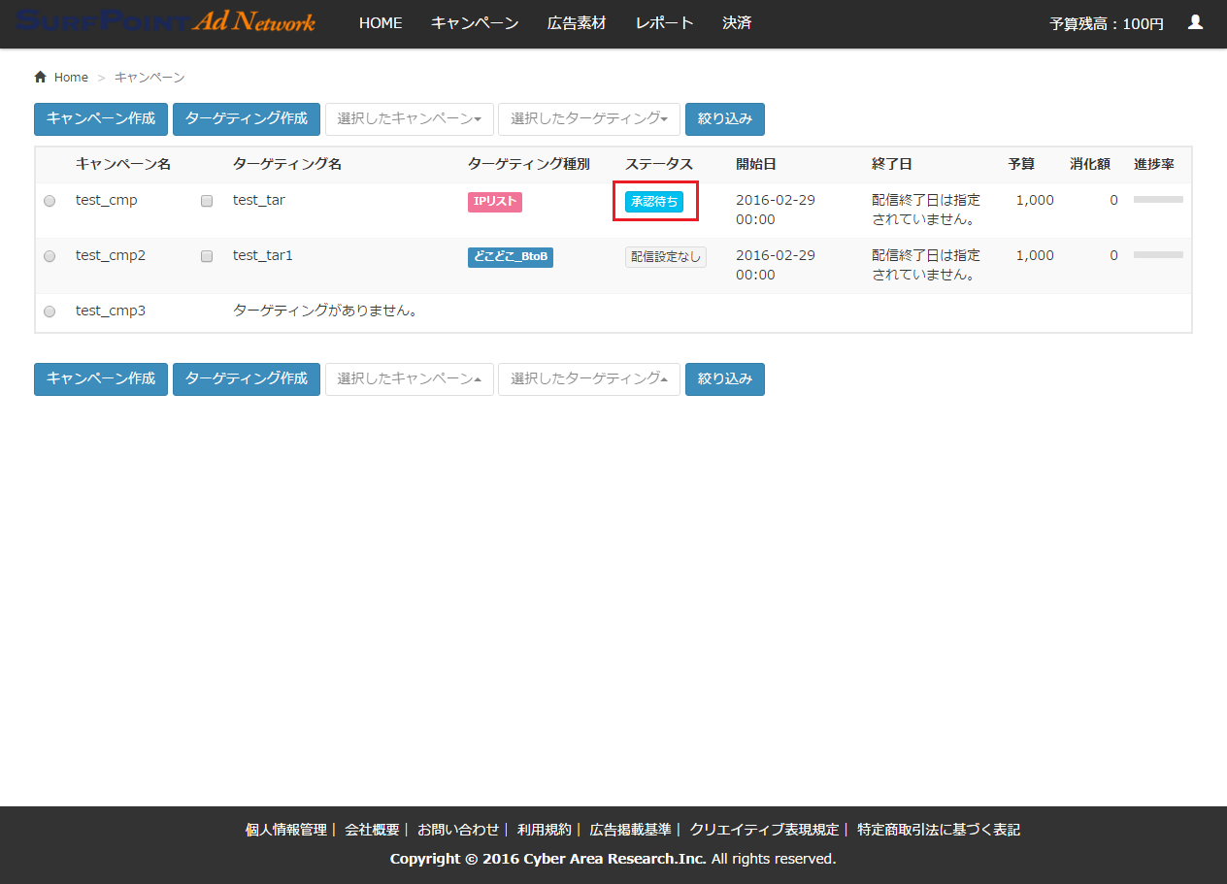Screen dimensions: 1227x884
Task: Click the SurfPoint Ad Network logo
Action: [166, 22]
